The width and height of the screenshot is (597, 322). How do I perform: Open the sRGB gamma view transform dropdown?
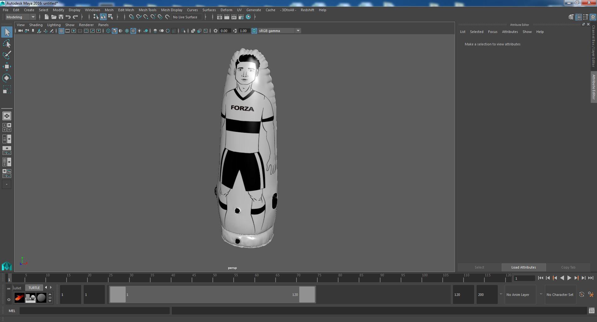pos(279,31)
